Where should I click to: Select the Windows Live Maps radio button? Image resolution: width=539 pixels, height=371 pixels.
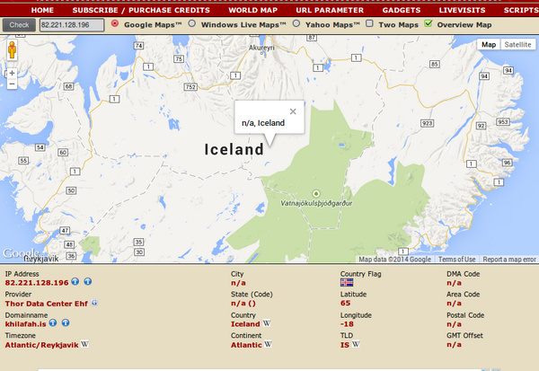192,23
